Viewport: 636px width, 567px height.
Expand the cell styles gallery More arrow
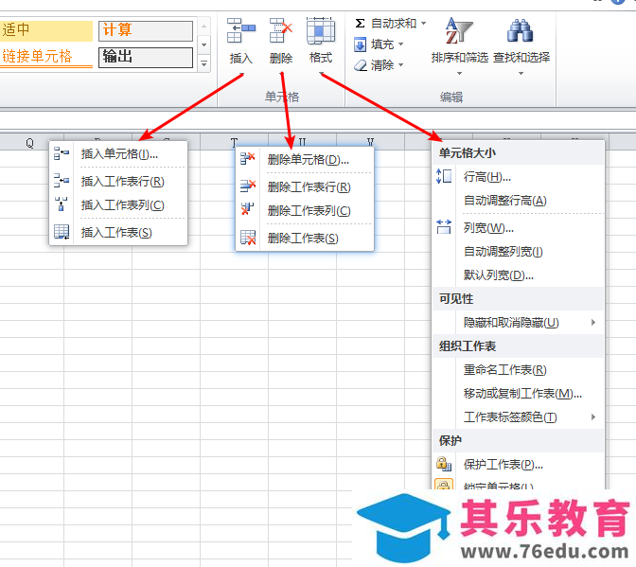[204, 64]
